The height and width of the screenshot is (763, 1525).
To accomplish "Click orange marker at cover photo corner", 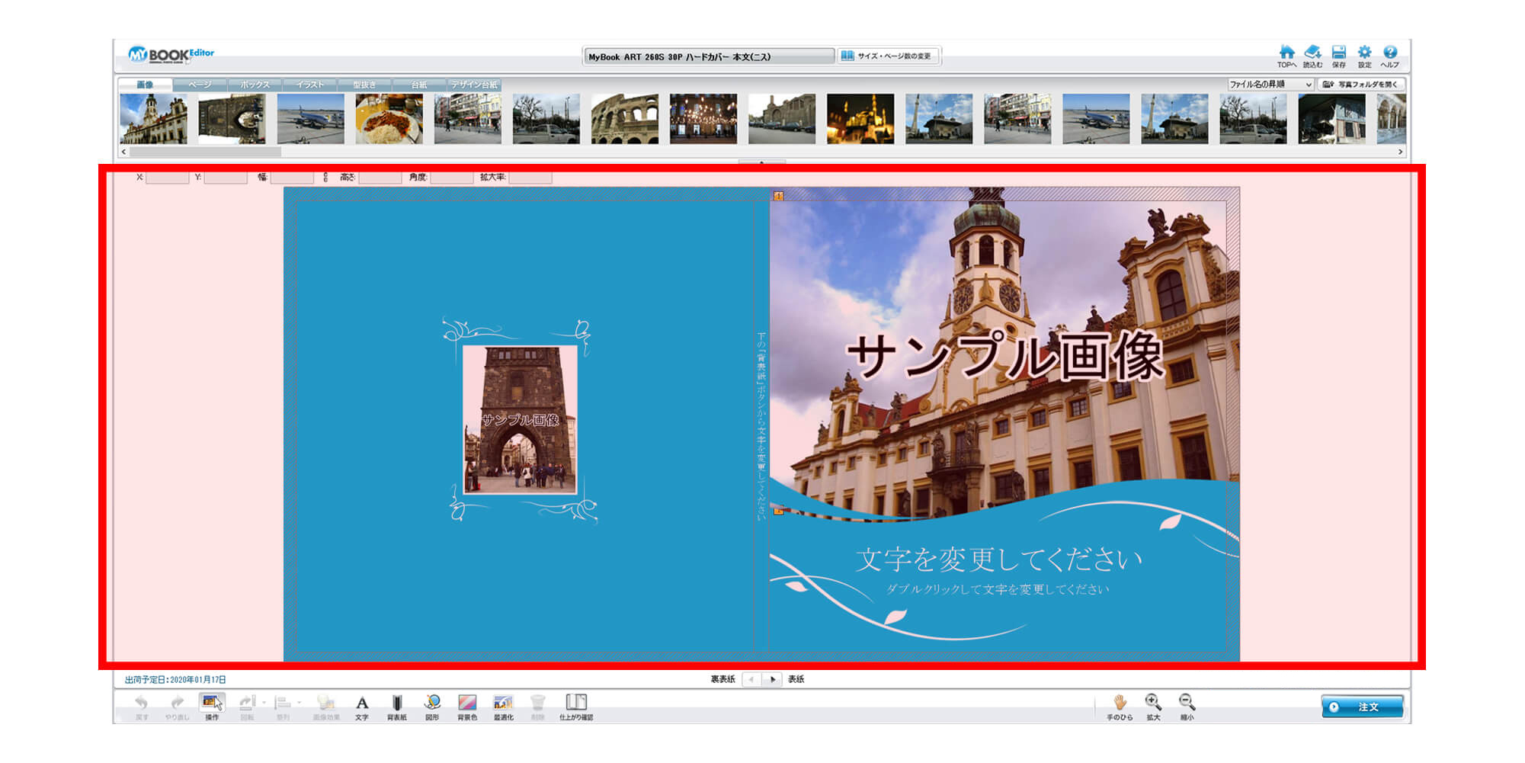I will (x=778, y=196).
